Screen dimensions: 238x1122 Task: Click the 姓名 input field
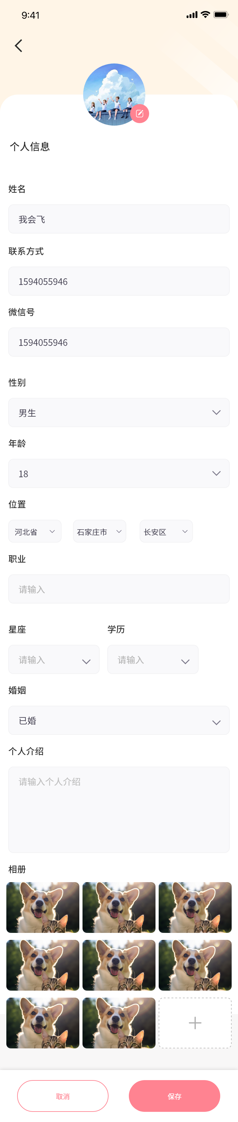[119, 219]
